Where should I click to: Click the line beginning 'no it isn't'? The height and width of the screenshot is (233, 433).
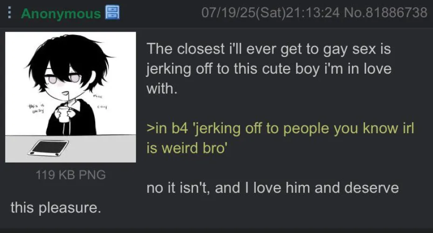tap(273, 188)
